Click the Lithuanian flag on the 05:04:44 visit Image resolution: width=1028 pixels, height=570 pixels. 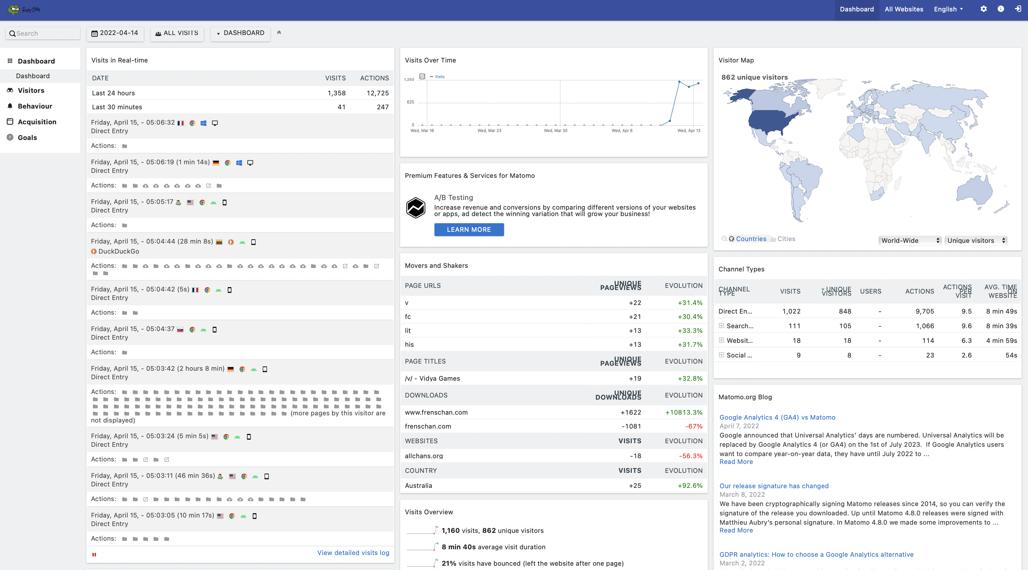219,242
